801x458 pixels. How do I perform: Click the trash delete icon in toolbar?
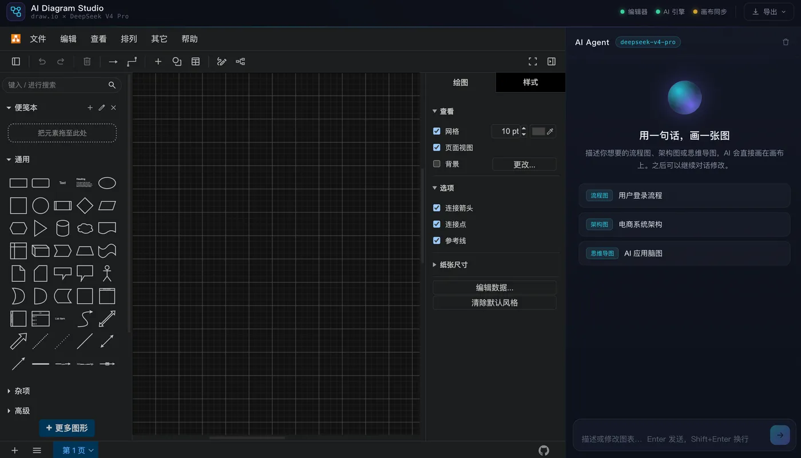click(x=87, y=61)
